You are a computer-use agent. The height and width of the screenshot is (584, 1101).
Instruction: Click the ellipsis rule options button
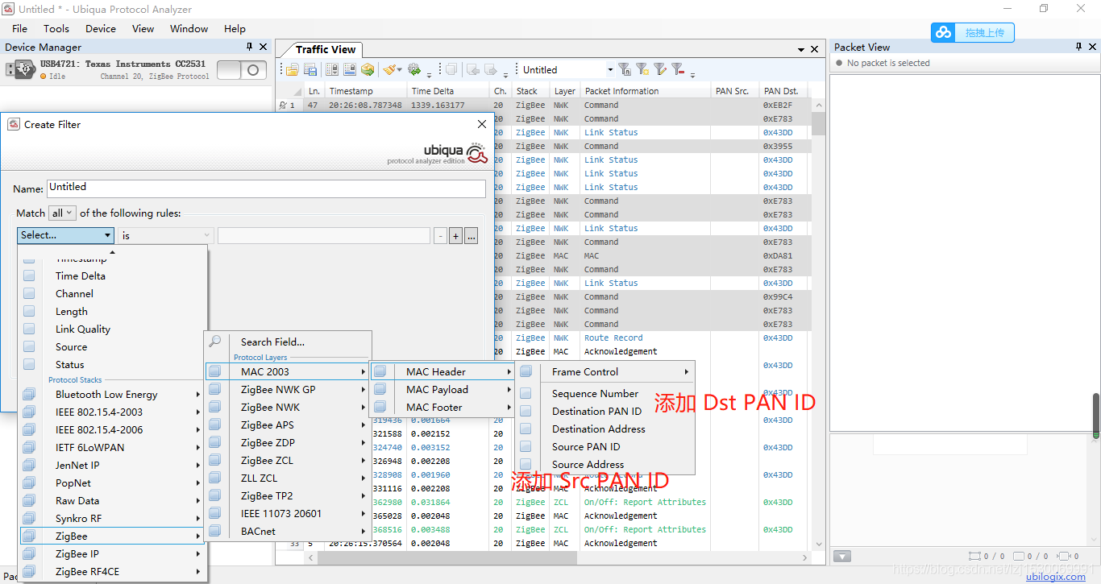[x=472, y=236]
